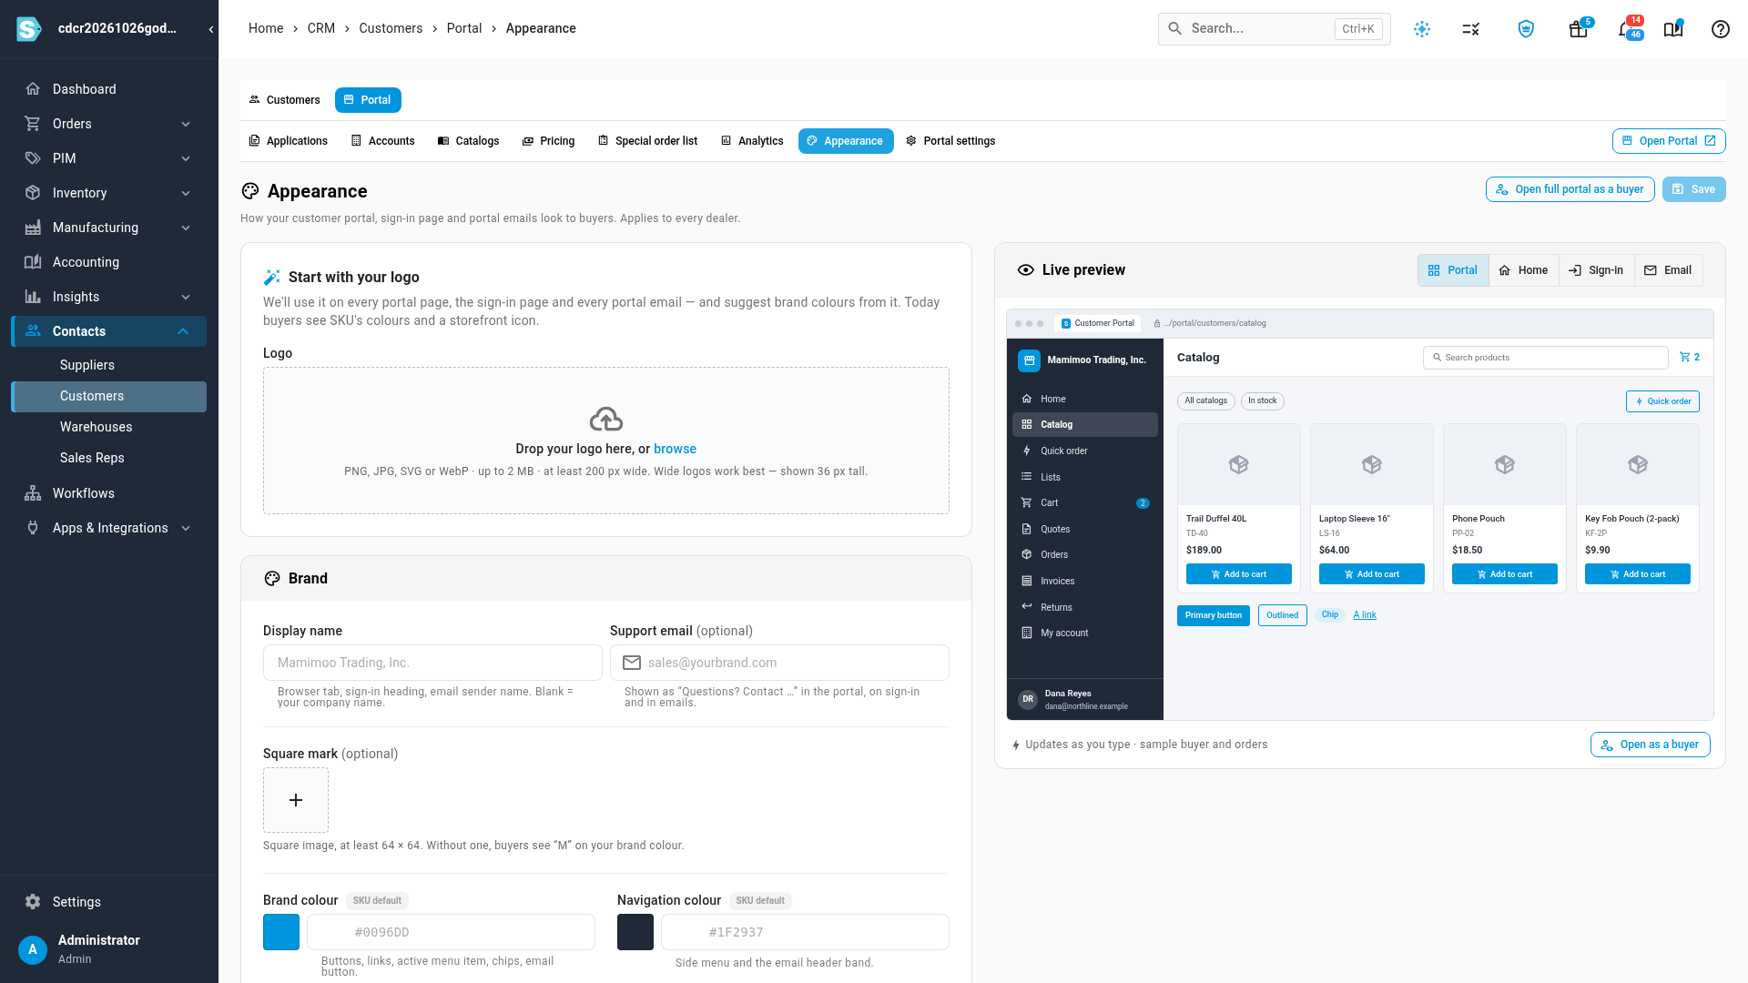
Task: Open the gift box rewards icon
Action: tap(1578, 29)
